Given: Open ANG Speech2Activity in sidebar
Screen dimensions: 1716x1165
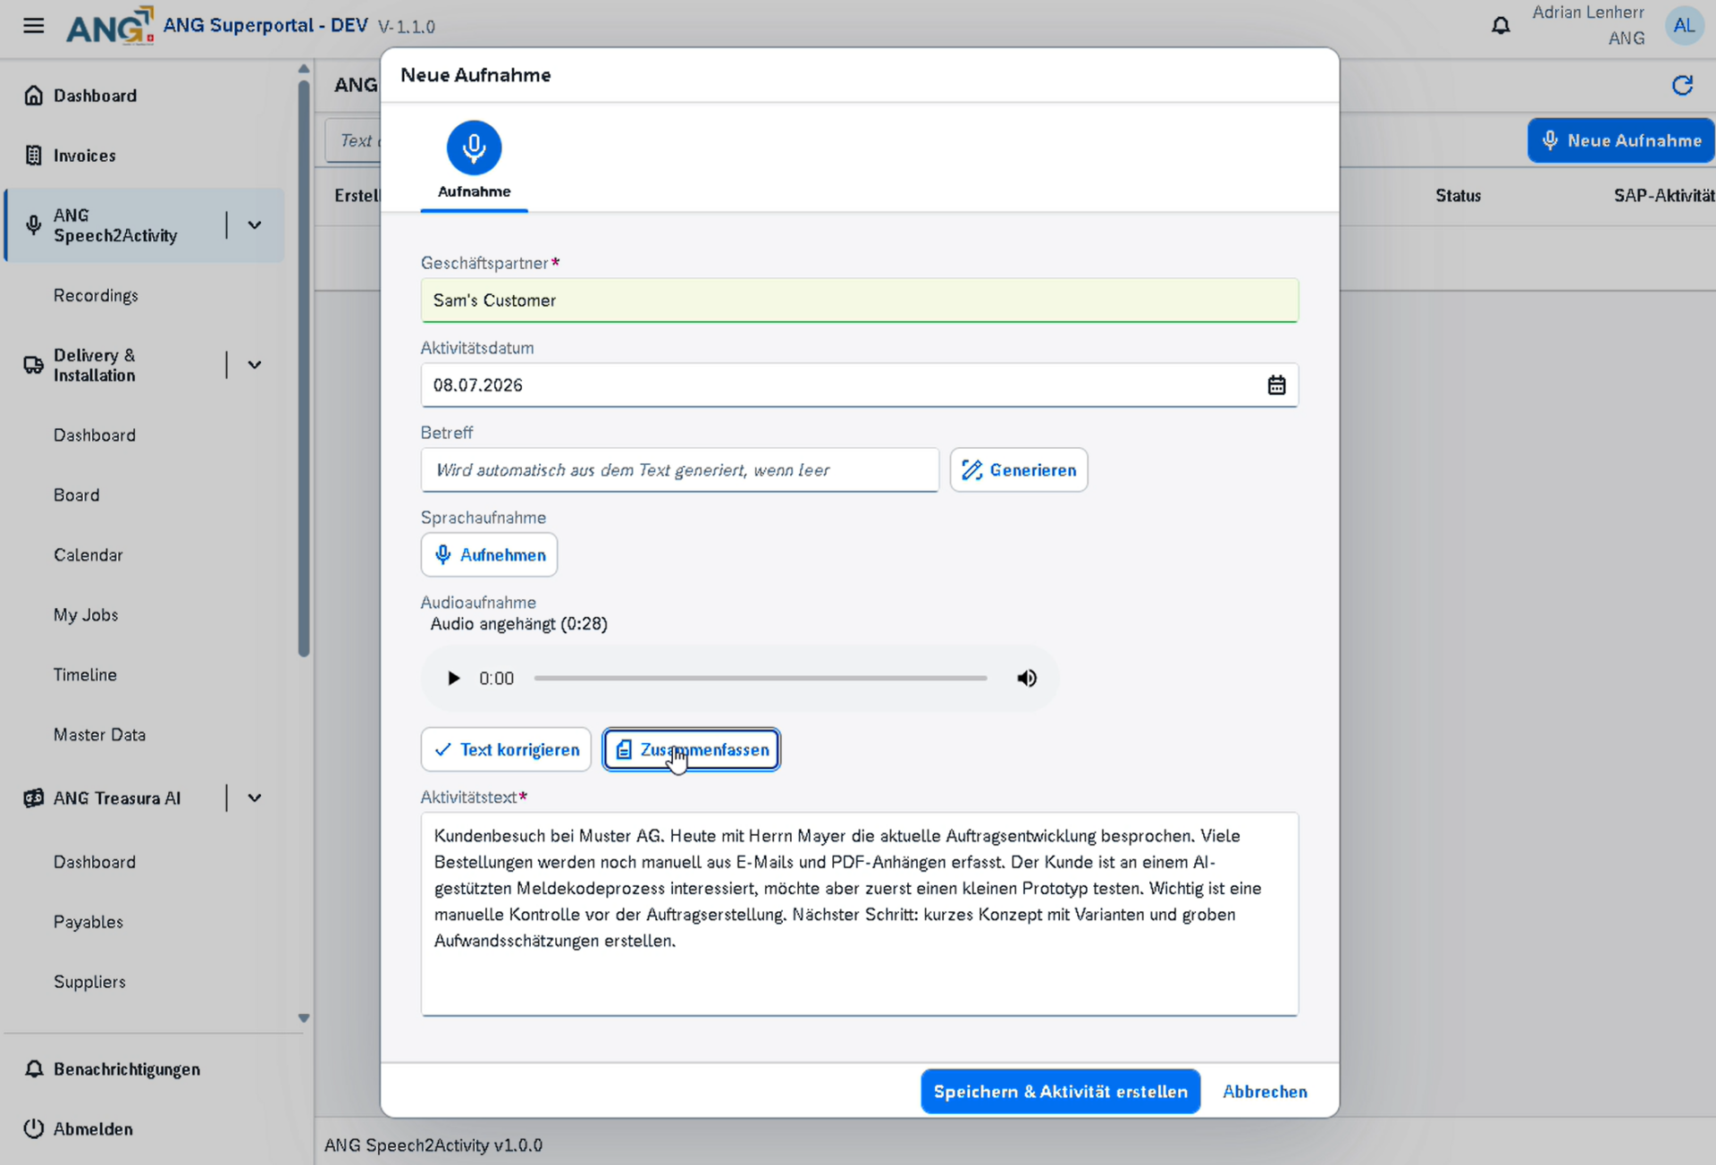Looking at the screenshot, I should tap(114, 225).
